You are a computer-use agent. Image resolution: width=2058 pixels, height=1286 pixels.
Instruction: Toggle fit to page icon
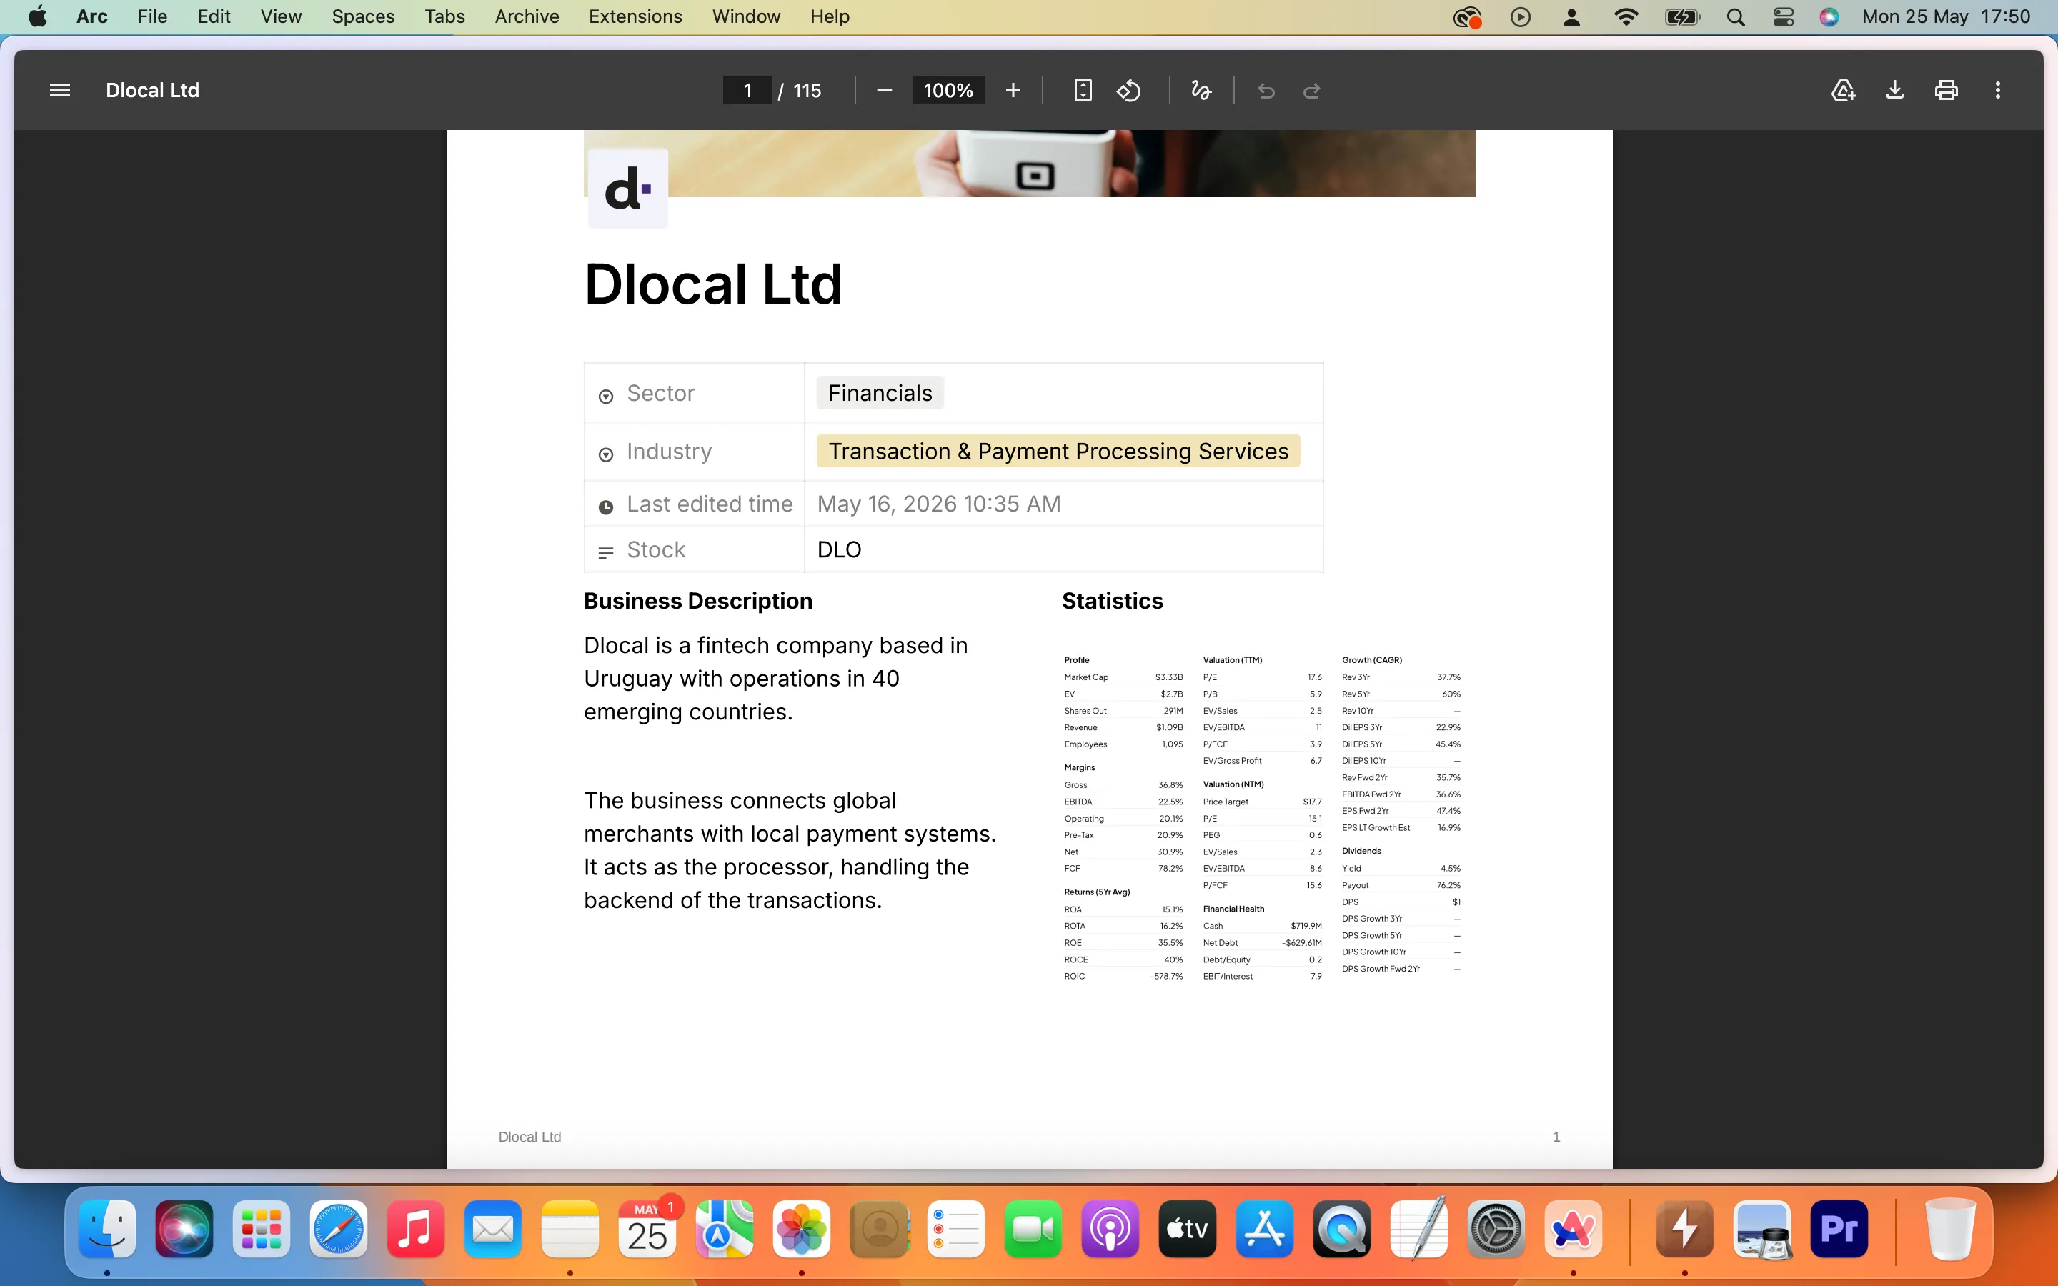(x=1083, y=90)
